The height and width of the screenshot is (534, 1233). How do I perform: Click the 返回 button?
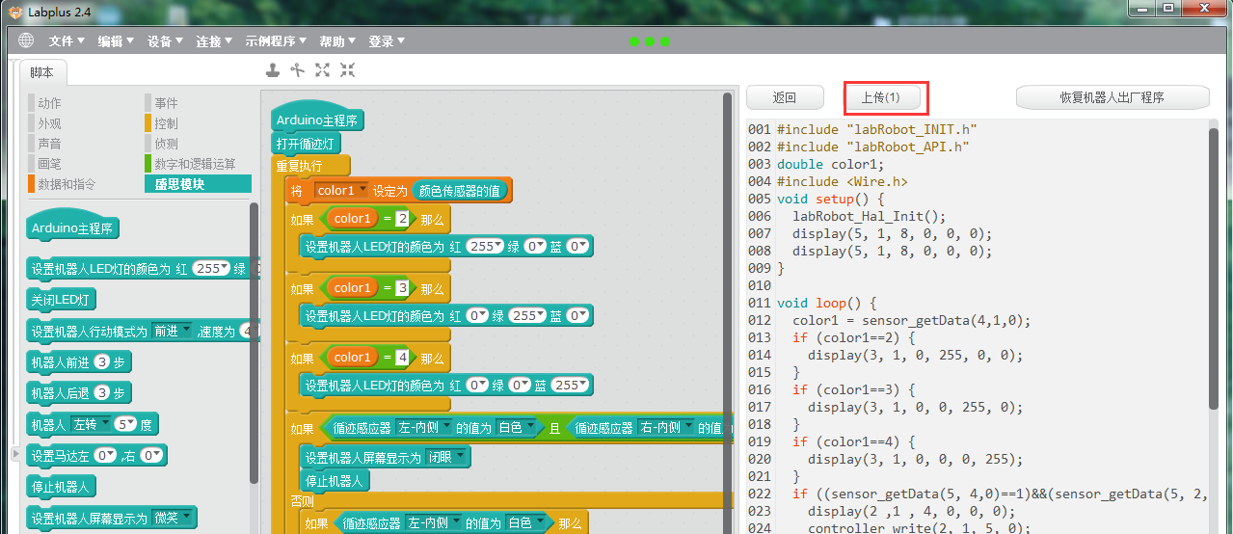(785, 97)
